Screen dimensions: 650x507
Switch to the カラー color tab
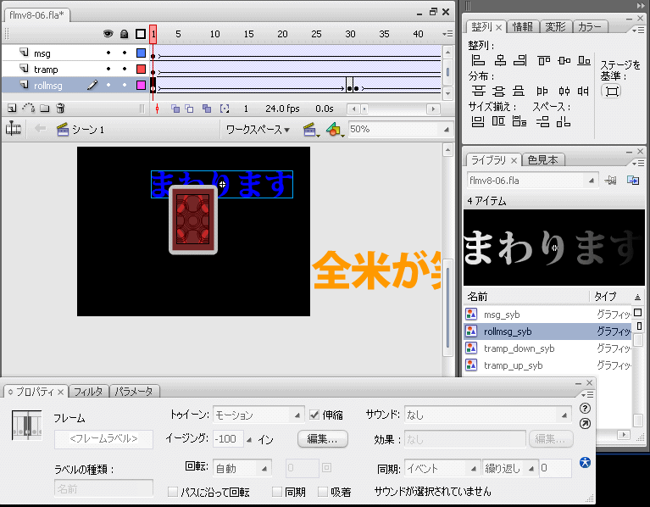click(590, 27)
